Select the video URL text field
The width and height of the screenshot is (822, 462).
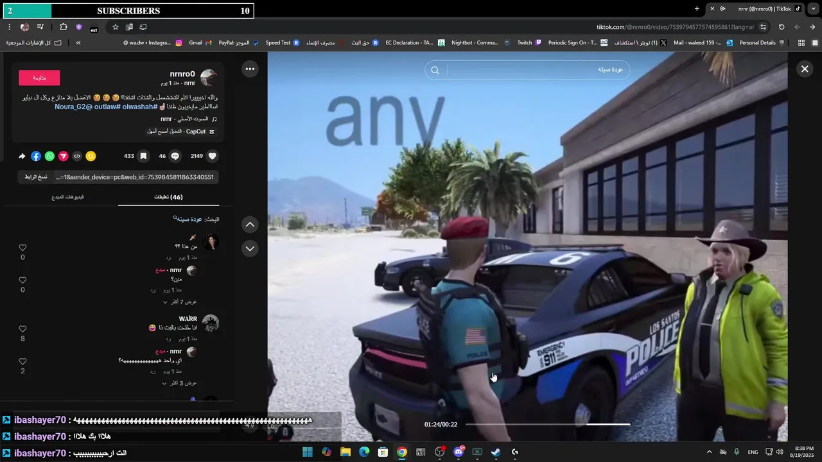[135, 177]
